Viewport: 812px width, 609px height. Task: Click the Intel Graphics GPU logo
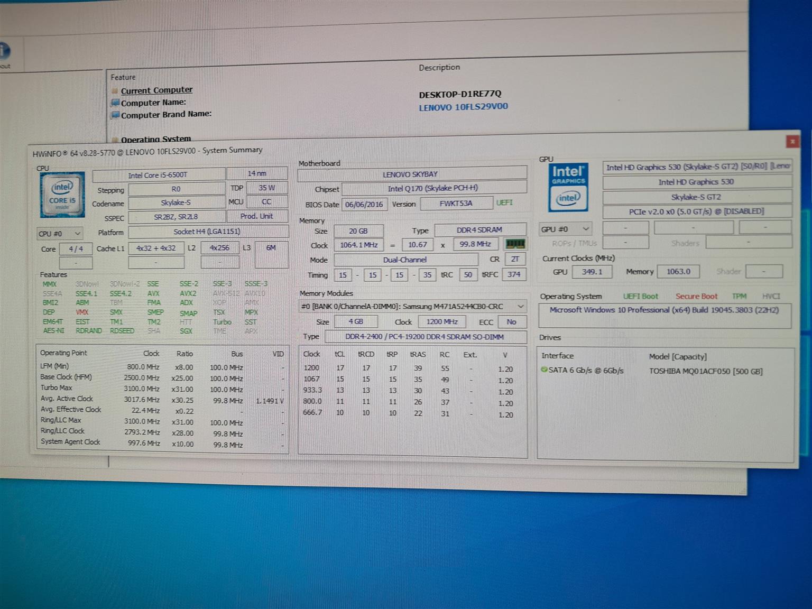pos(567,188)
